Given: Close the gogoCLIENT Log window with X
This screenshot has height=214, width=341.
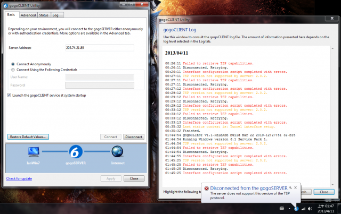Looking at the screenshot, I should point(332,19).
